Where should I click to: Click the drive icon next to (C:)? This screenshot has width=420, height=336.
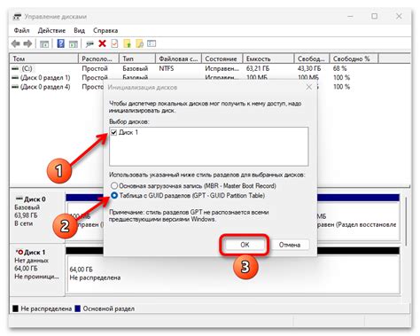tap(15, 68)
